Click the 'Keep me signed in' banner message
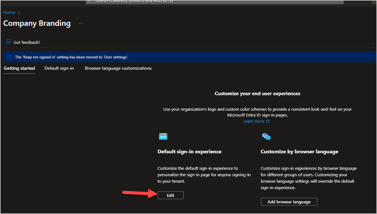377x214 pixels. (72, 57)
